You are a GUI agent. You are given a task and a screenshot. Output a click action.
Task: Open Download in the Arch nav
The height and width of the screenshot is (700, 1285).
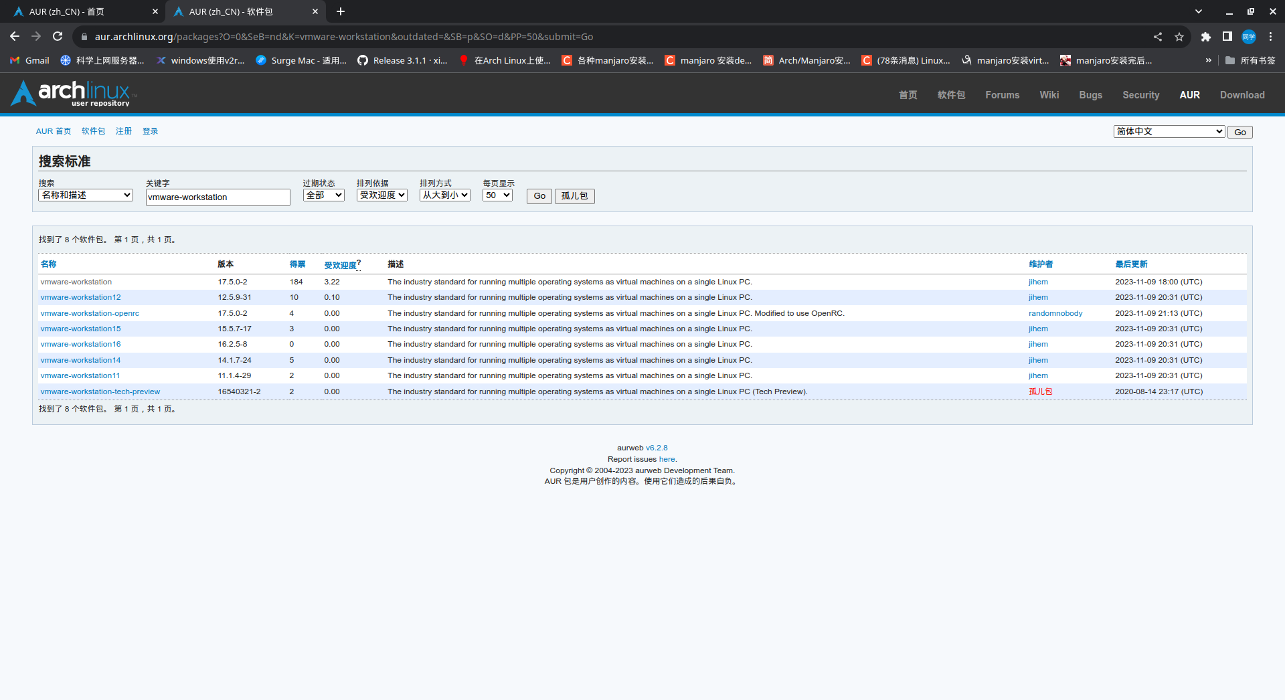point(1242,95)
